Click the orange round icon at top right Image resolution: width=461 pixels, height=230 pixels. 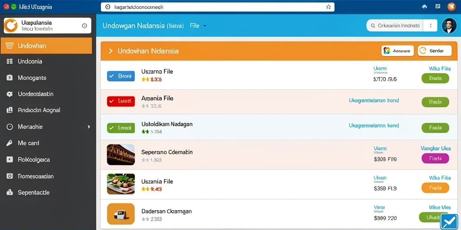[451, 6]
